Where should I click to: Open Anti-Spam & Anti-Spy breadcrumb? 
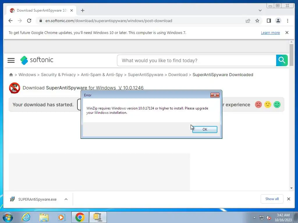(x=102, y=75)
